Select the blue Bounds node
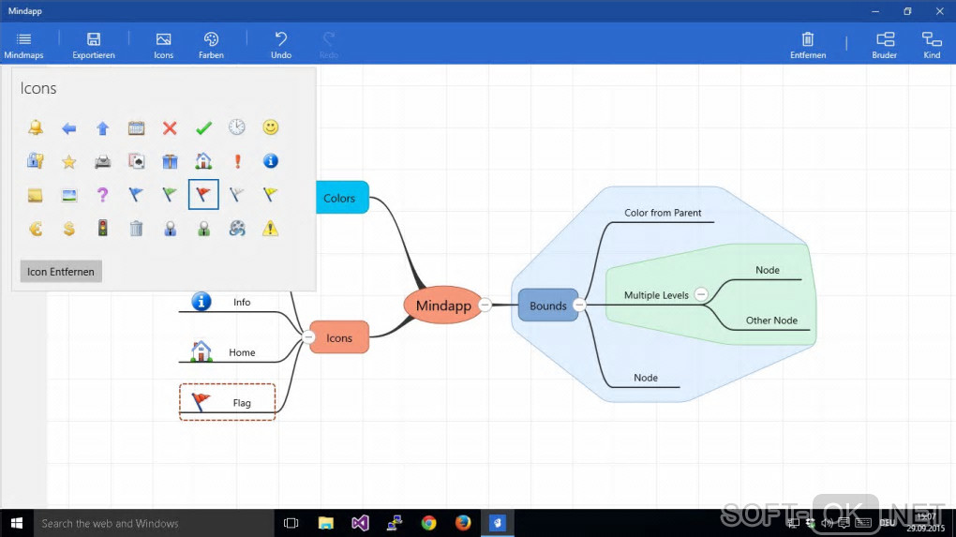This screenshot has width=956, height=537. click(548, 306)
